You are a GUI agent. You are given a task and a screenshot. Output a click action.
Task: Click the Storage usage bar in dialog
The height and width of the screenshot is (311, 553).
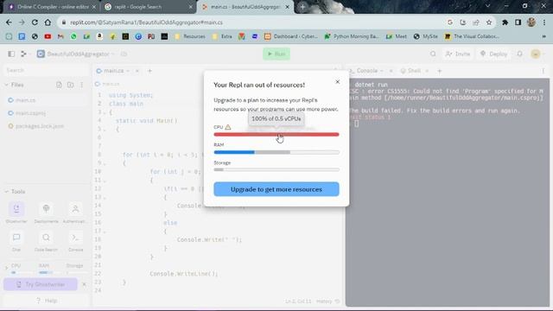pos(276,169)
